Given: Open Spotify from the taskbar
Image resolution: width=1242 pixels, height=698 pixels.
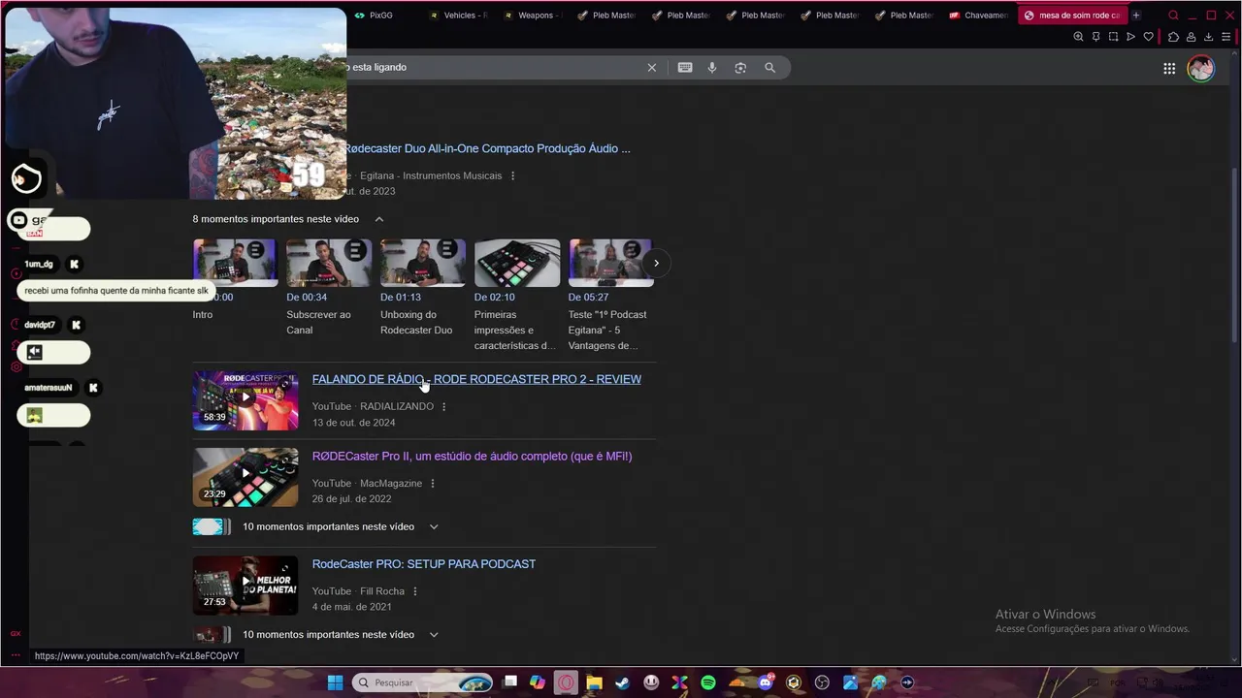Looking at the screenshot, I should tap(708, 682).
